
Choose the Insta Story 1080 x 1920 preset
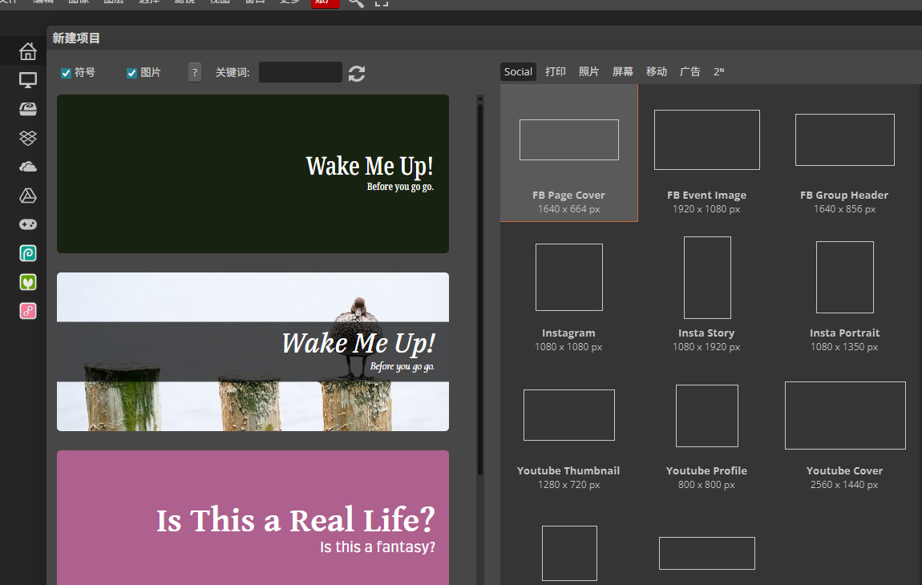coord(706,294)
